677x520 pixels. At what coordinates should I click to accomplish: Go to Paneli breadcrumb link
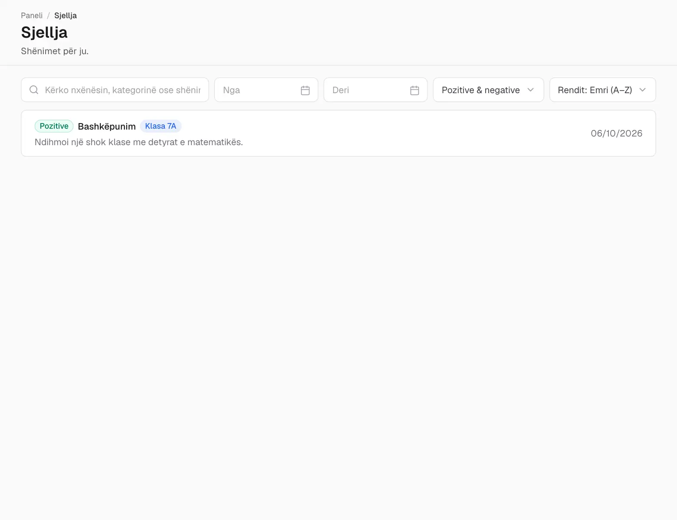click(x=32, y=16)
